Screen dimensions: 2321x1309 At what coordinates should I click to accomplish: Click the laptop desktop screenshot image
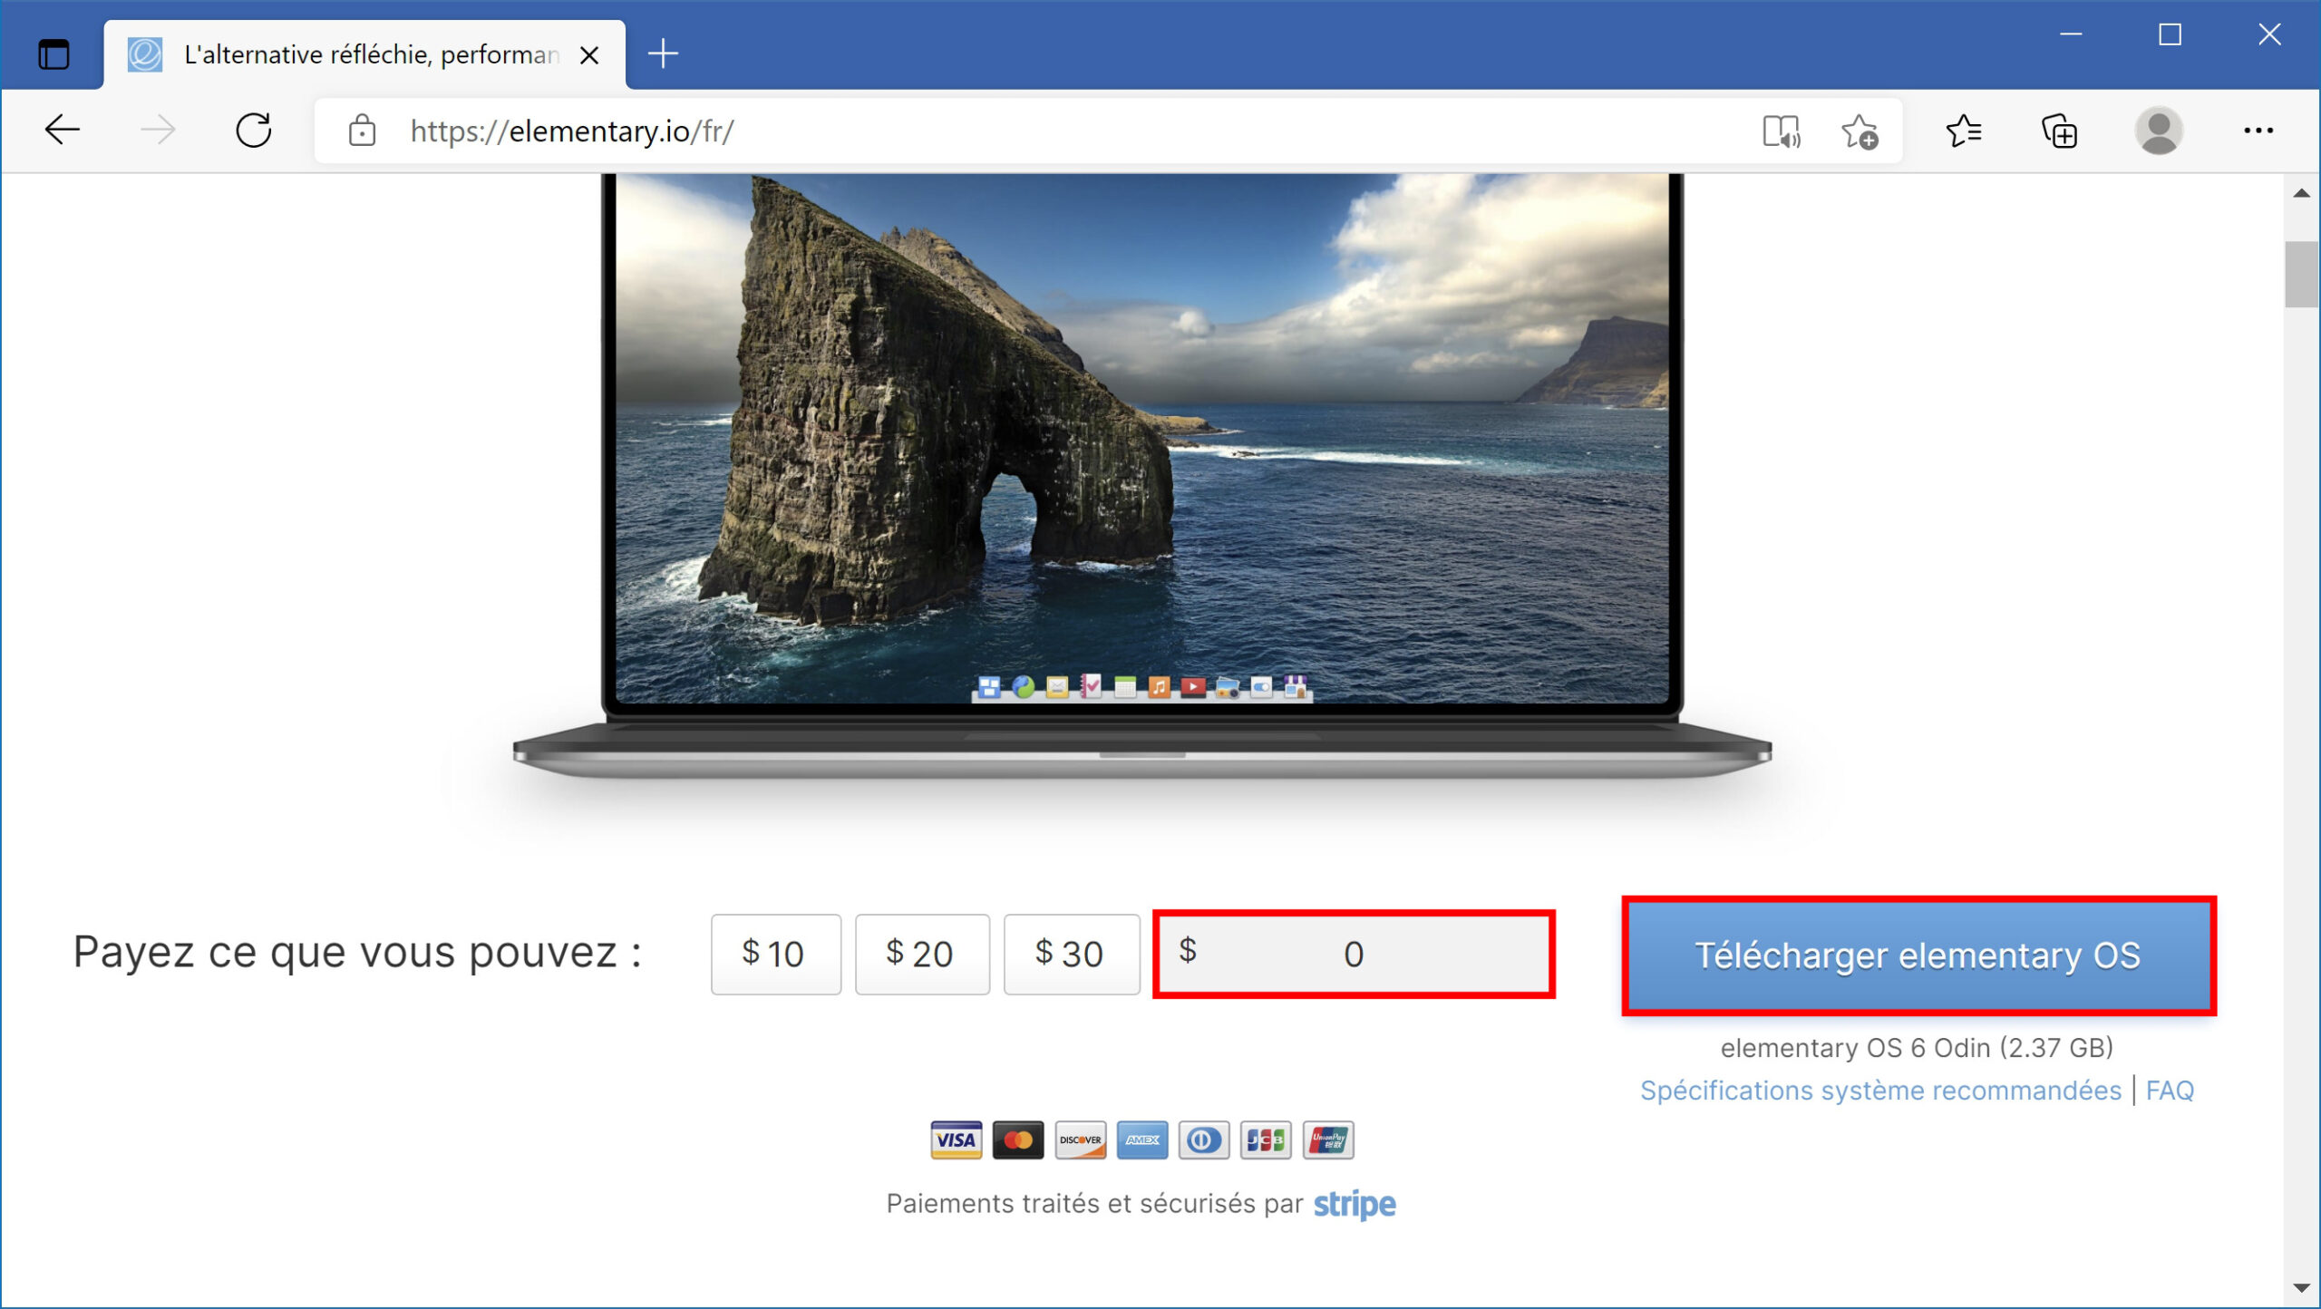1142,438
